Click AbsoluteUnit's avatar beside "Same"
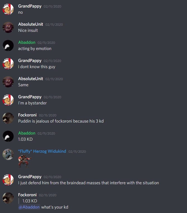 (x=8, y=82)
